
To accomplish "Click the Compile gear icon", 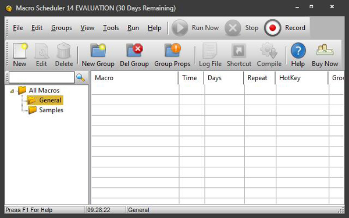I will click(269, 51).
